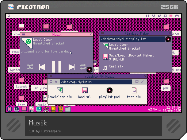187x140 pixels.
Task: Click pencil edit icon in file browser
Action: tap(142, 82)
